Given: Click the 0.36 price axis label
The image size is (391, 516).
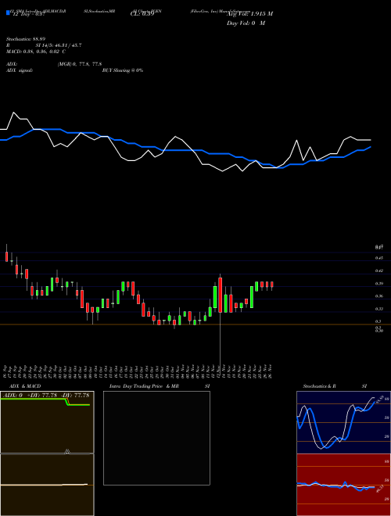Looking at the screenshot, I should click(379, 296).
